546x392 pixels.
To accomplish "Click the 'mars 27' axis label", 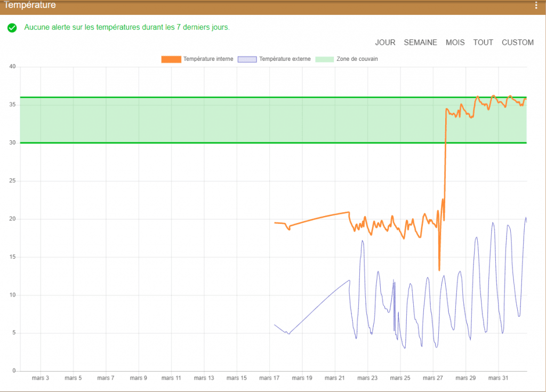I will [x=433, y=378].
